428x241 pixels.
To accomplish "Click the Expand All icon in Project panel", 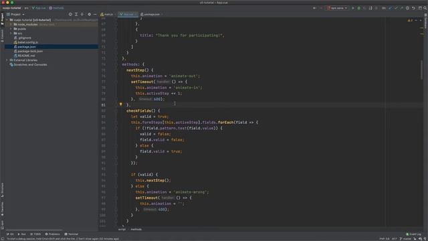I will coord(76,14).
